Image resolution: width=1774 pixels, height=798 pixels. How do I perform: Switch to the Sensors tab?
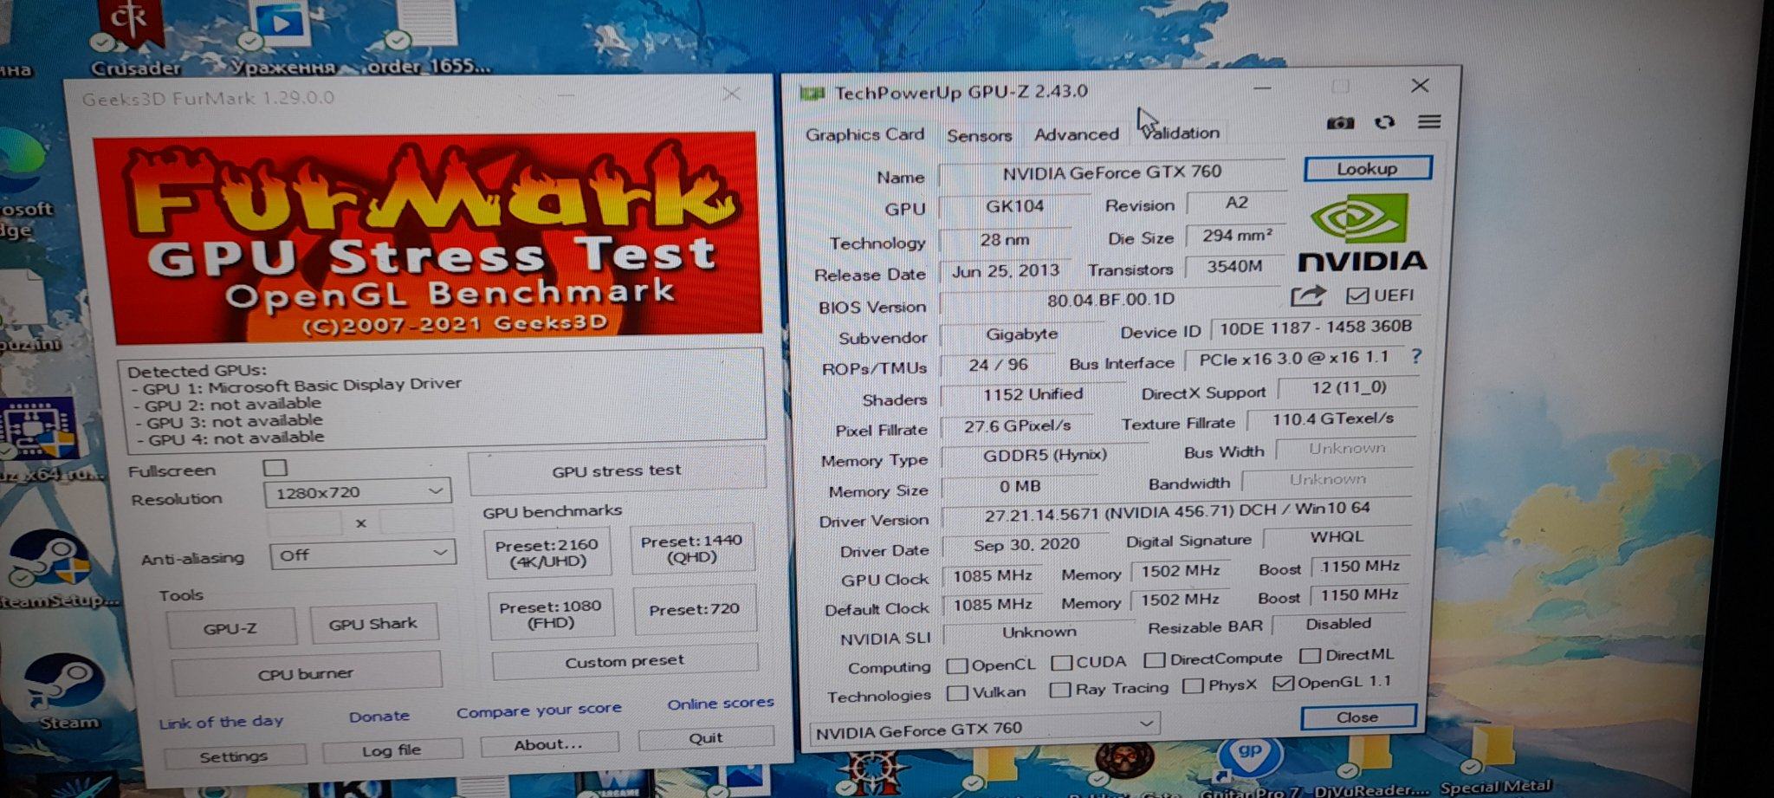[979, 135]
